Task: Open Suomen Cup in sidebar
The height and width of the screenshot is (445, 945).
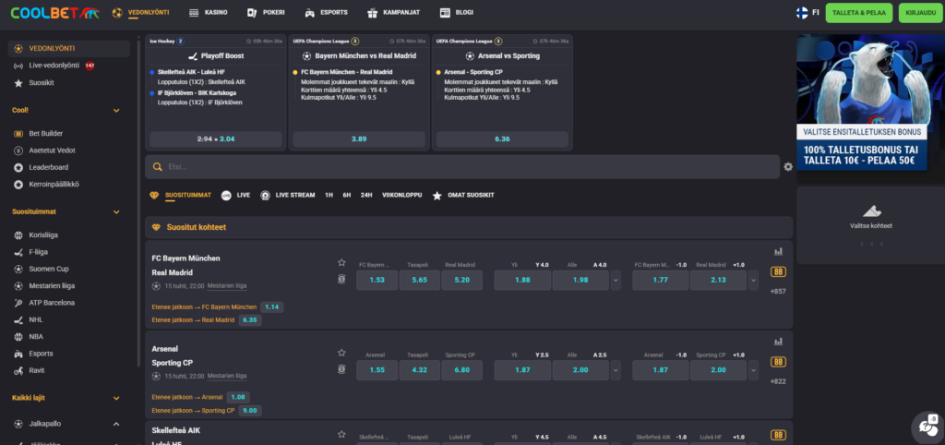Action: pyautogui.click(x=49, y=269)
